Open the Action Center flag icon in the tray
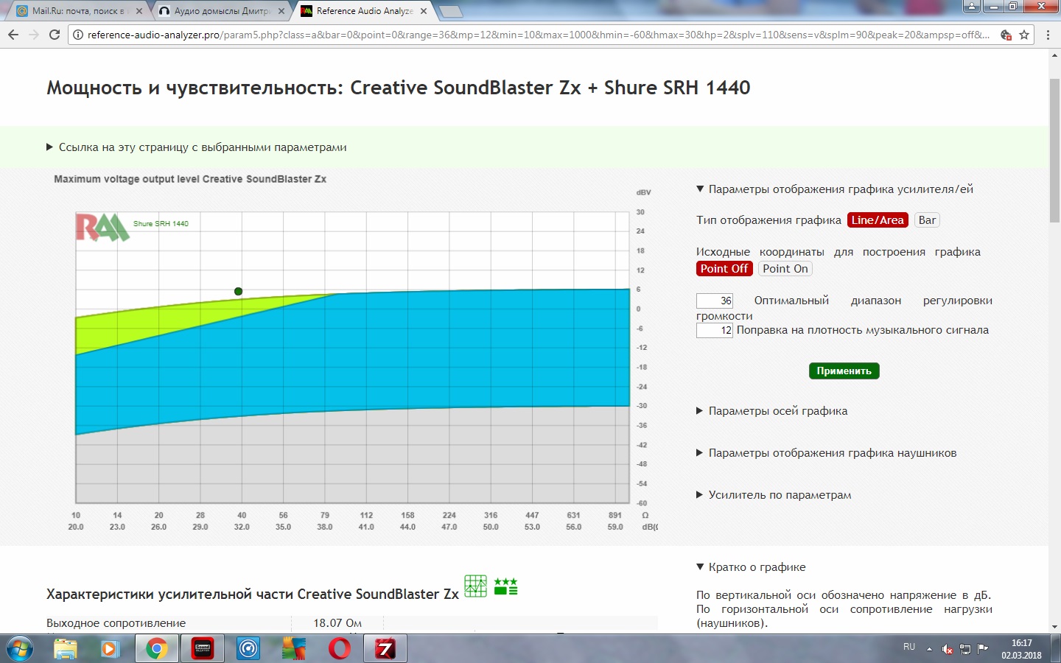The height and width of the screenshot is (663, 1061). (983, 649)
